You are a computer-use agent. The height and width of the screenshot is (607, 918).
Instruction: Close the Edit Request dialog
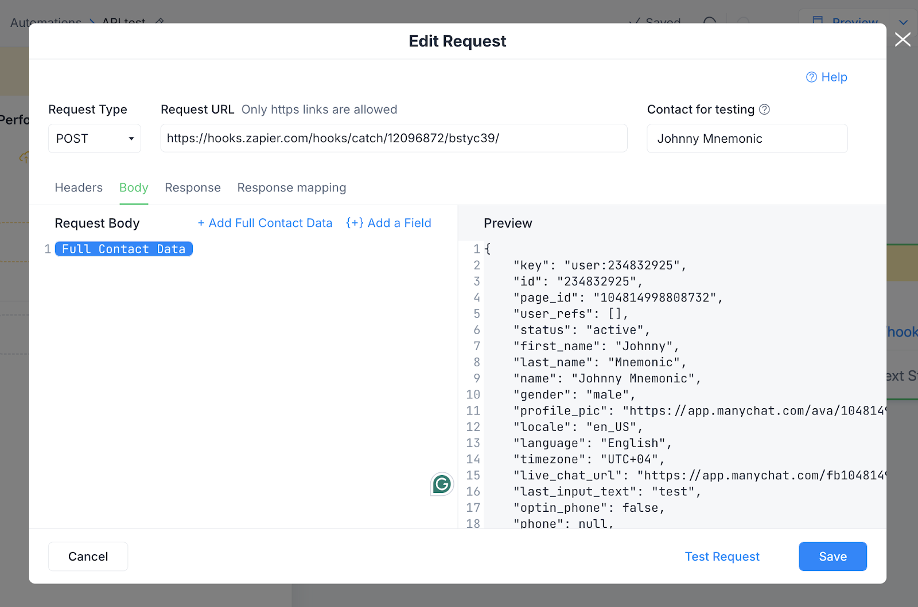(x=903, y=40)
